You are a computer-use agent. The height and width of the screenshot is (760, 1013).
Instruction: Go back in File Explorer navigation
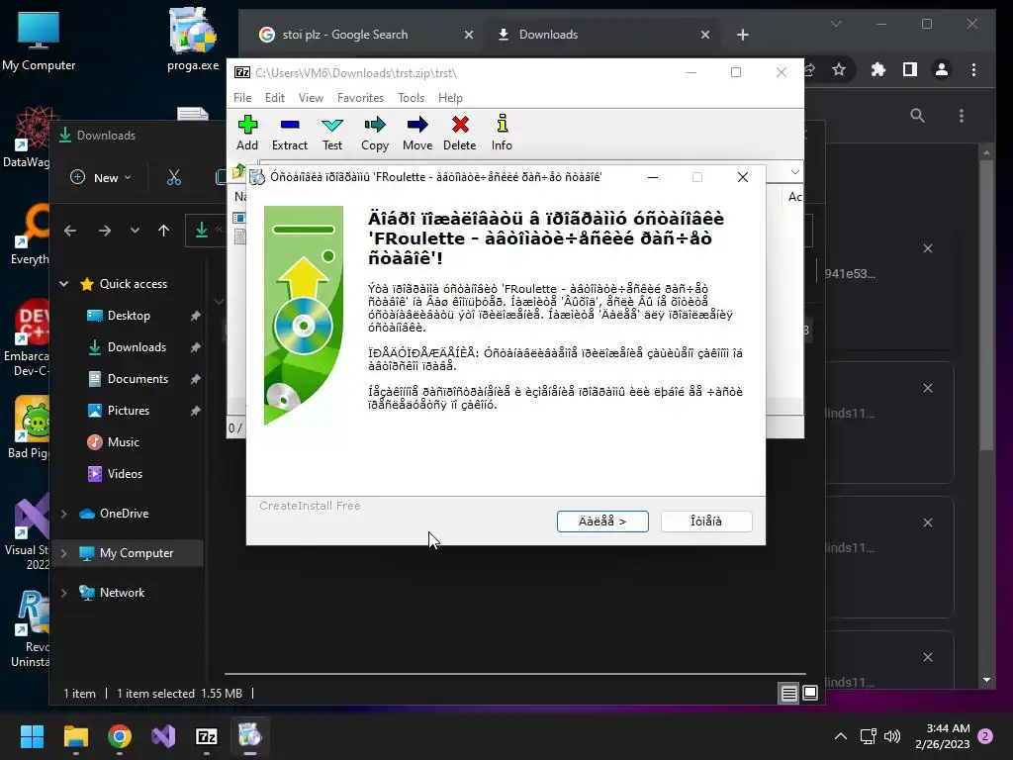click(70, 231)
